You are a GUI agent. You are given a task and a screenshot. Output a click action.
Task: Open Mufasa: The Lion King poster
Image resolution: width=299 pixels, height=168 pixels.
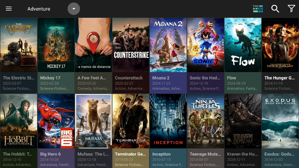(x=93, y=121)
